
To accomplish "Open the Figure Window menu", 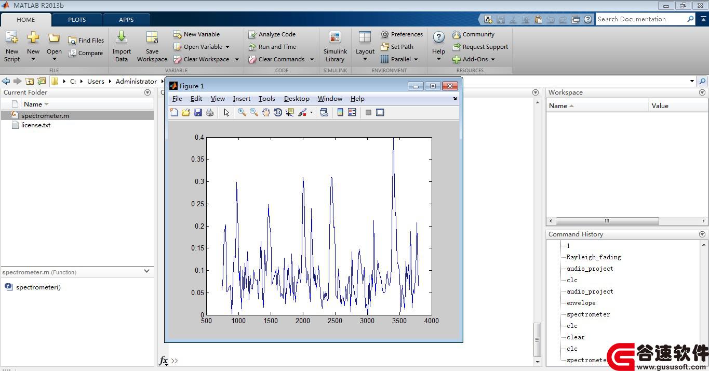I will pos(330,99).
